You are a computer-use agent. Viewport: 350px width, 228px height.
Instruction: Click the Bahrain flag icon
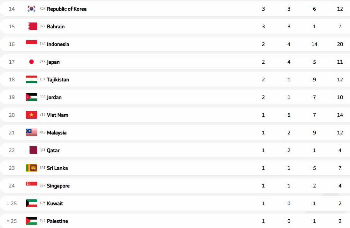pyautogui.click(x=31, y=27)
